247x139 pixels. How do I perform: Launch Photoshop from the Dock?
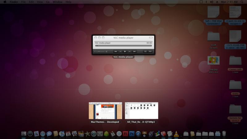(132, 134)
